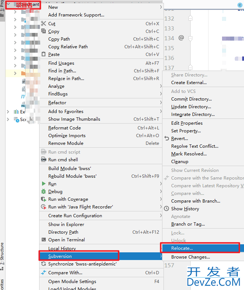The image size is (244, 290).
Task: Select Add Framework Support...
Action: pos(101,15)
